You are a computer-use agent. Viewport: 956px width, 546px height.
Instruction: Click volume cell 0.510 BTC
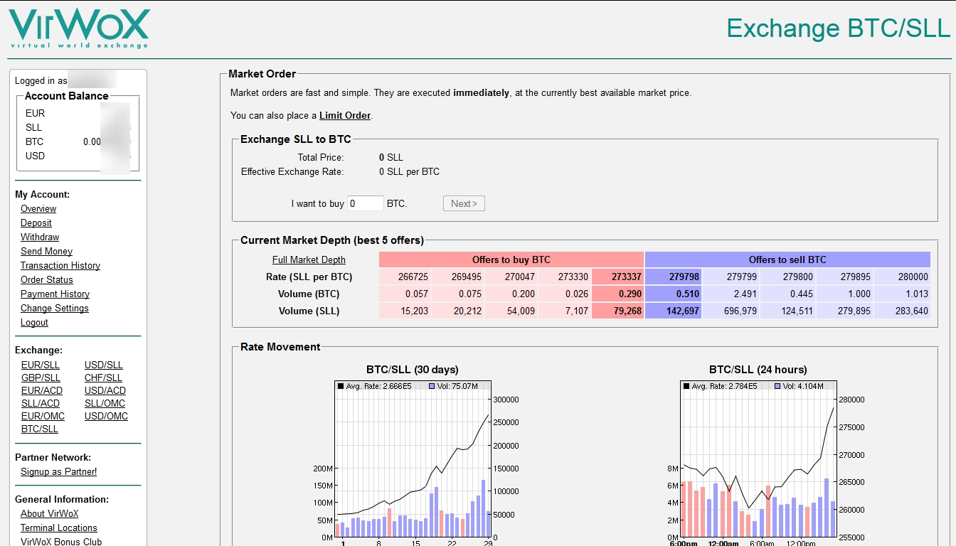point(673,294)
